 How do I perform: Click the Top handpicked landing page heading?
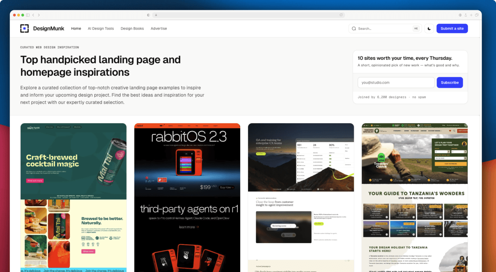pyautogui.click(x=100, y=66)
